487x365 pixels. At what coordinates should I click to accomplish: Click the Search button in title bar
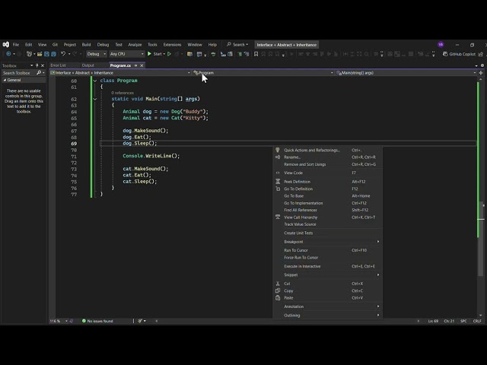click(x=237, y=45)
